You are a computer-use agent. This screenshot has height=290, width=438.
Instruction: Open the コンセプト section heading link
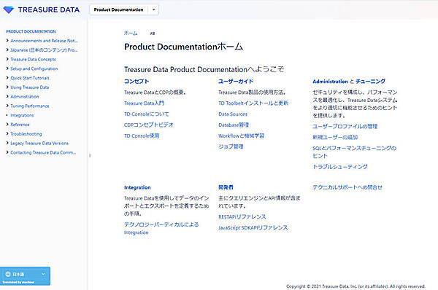click(137, 81)
